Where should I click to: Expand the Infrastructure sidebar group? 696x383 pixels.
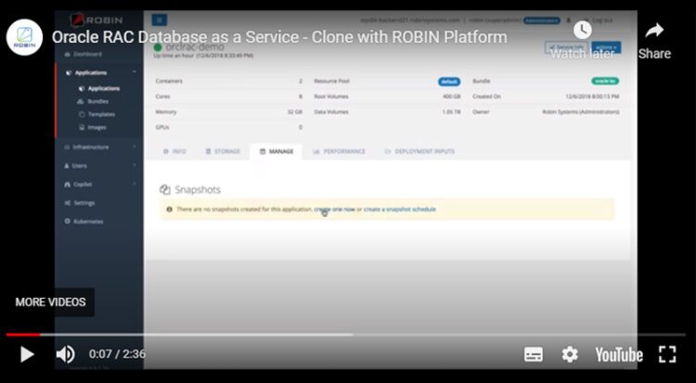pyautogui.click(x=100, y=147)
